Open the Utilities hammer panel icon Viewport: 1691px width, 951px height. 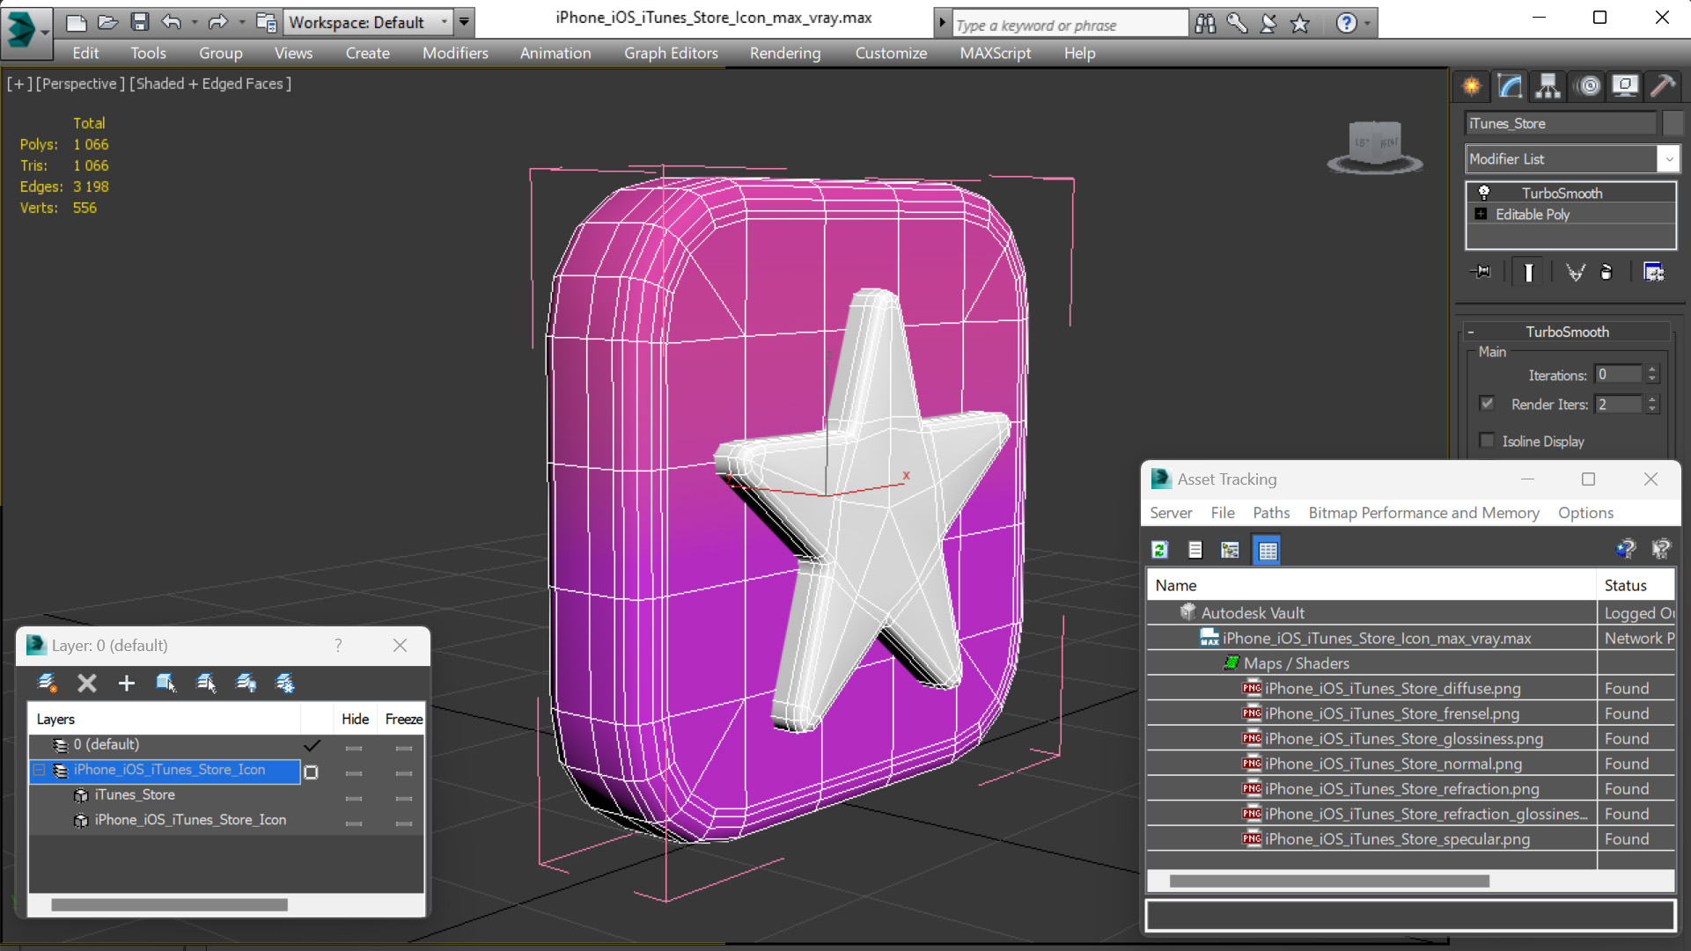pyautogui.click(x=1663, y=85)
